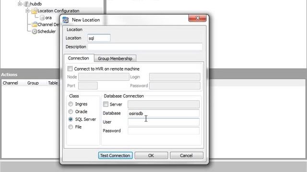Close the New Location dialog
This screenshot has height=172, width=307.
pyautogui.click(x=197, y=18)
